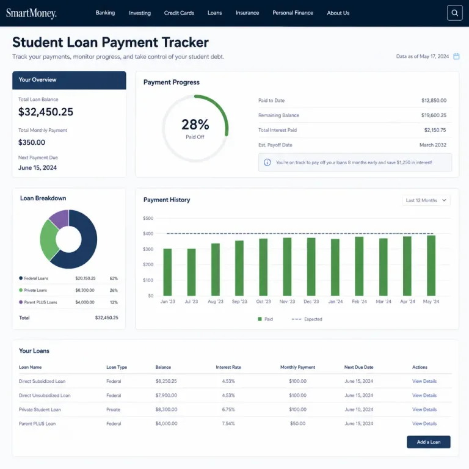Click the $12,850.00 Paid to Date value
Screen dimensions: 469x469
coord(434,101)
